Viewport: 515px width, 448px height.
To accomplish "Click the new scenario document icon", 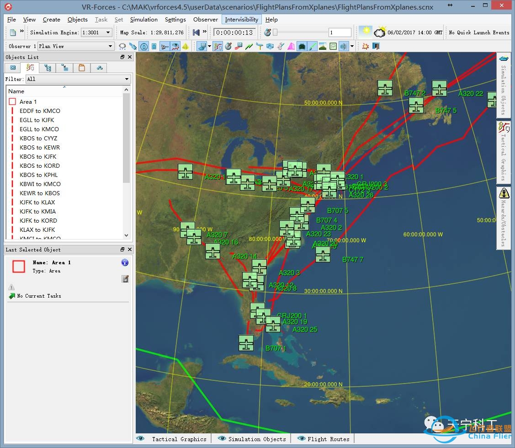I will coord(13,32).
